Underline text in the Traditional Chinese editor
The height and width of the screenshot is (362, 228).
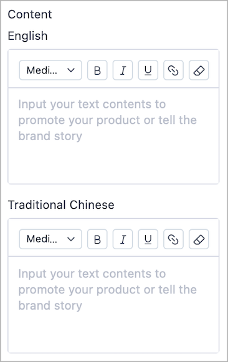(x=148, y=239)
